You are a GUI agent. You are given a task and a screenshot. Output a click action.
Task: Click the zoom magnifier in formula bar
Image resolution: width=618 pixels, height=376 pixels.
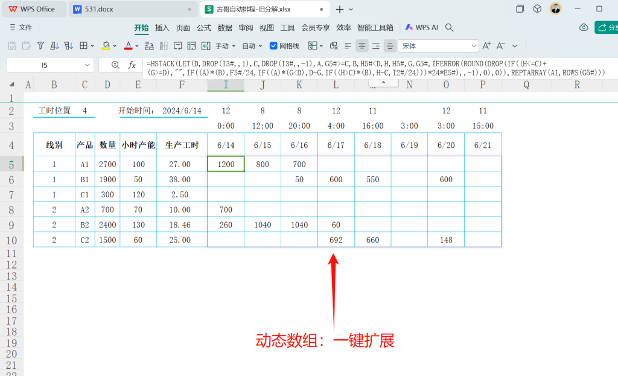pos(115,65)
